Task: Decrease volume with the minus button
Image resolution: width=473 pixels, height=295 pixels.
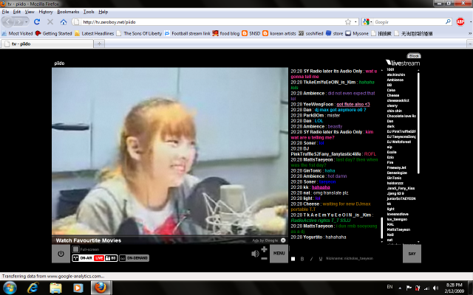Action: pos(264,258)
